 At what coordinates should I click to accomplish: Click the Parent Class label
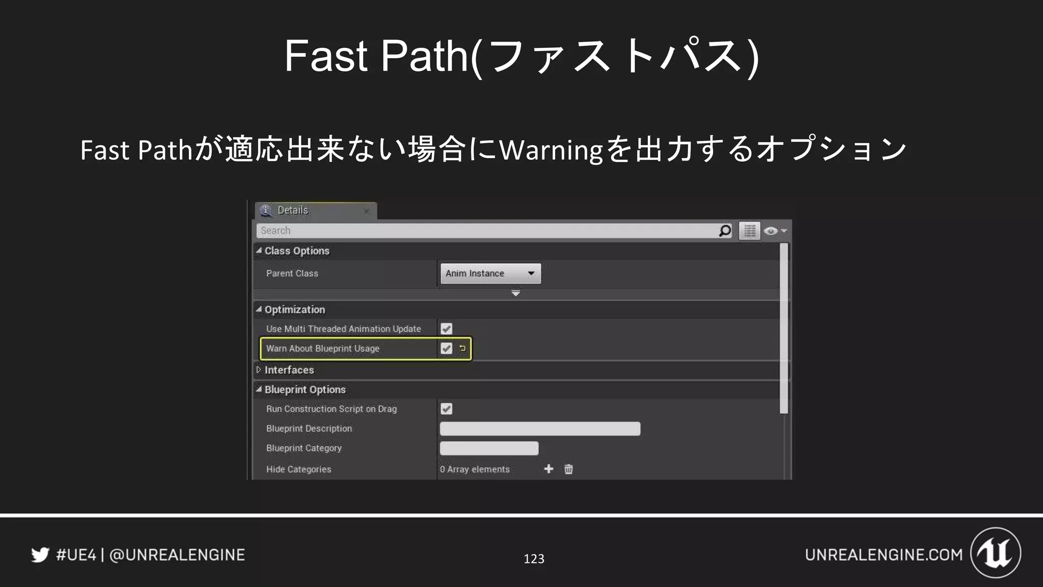[292, 274]
